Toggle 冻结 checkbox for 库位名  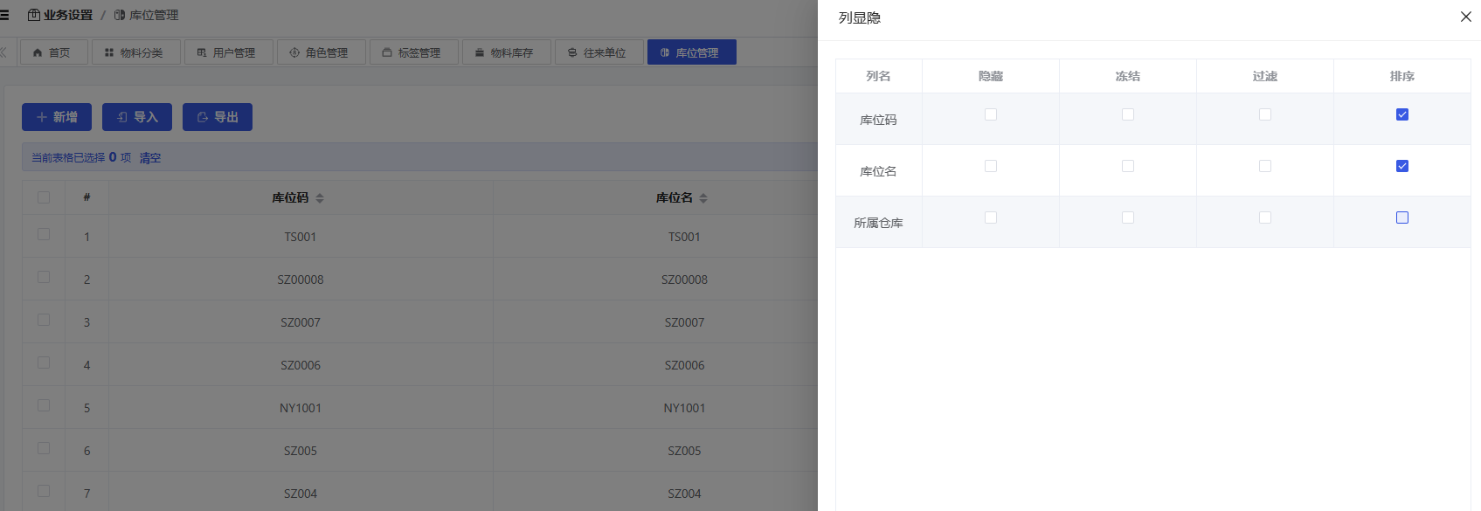click(1128, 166)
